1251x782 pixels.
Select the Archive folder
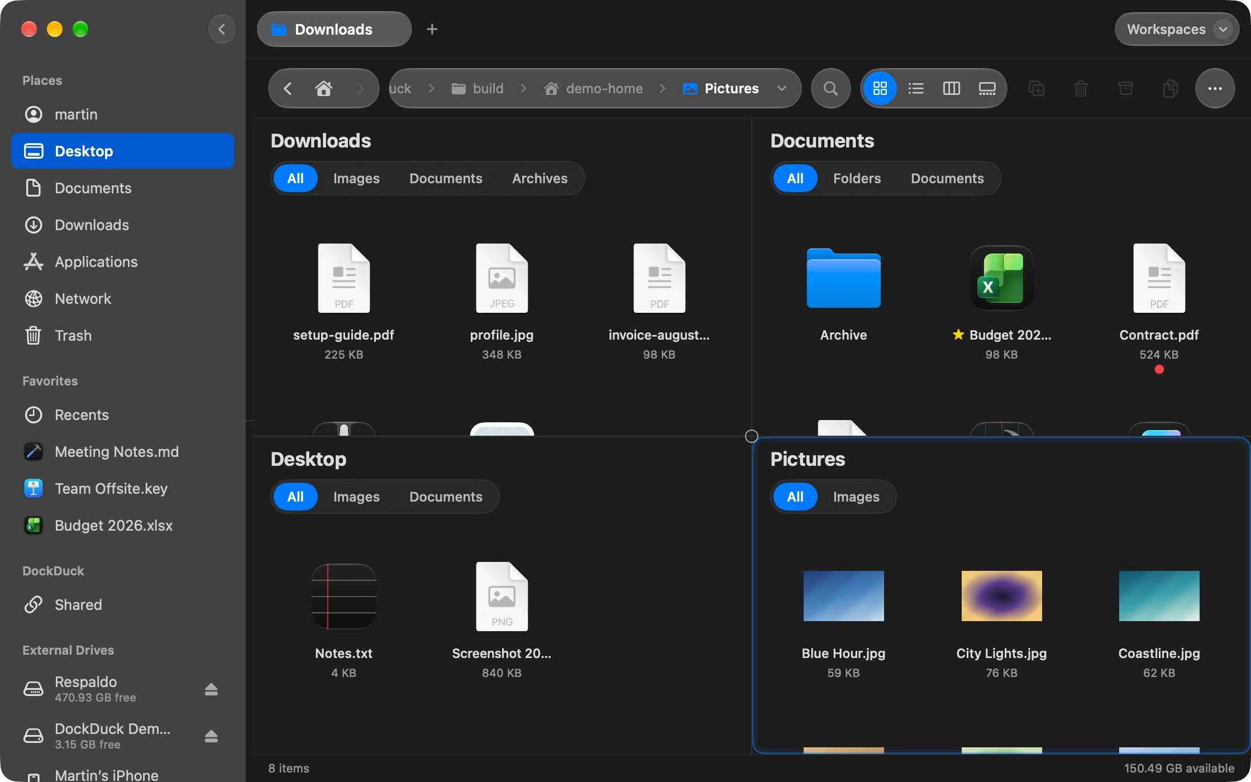click(843, 278)
